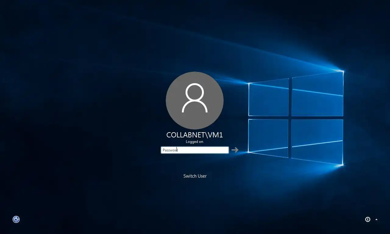The height and width of the screenshot is (234, 390).
Task: Click the Switch User link
Action: 195,176
